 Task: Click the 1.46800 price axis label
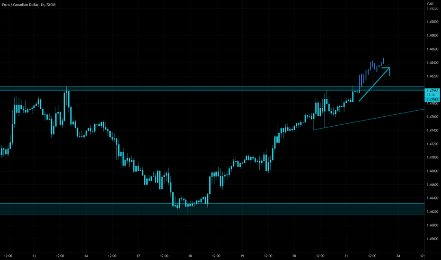pyautogui.click(x=432, y=171)
